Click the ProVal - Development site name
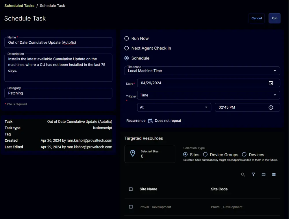Screen dimensions: 289x219 coord(155,207)
